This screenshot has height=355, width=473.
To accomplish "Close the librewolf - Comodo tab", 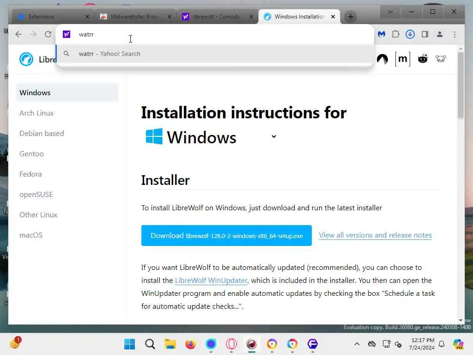I will 251,17.
